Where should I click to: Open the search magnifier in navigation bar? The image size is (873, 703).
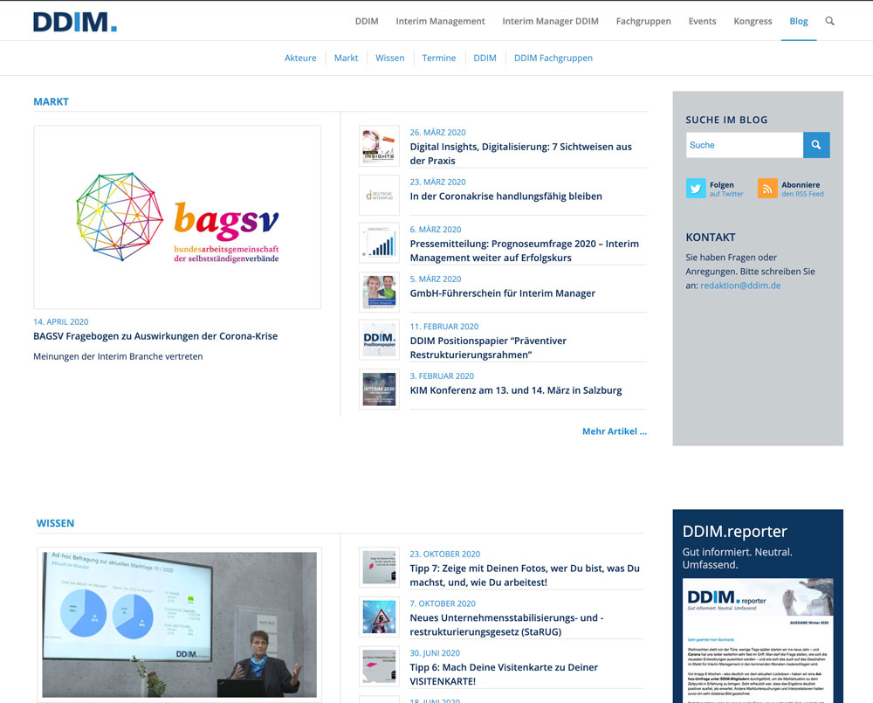[x=829, y=21]
